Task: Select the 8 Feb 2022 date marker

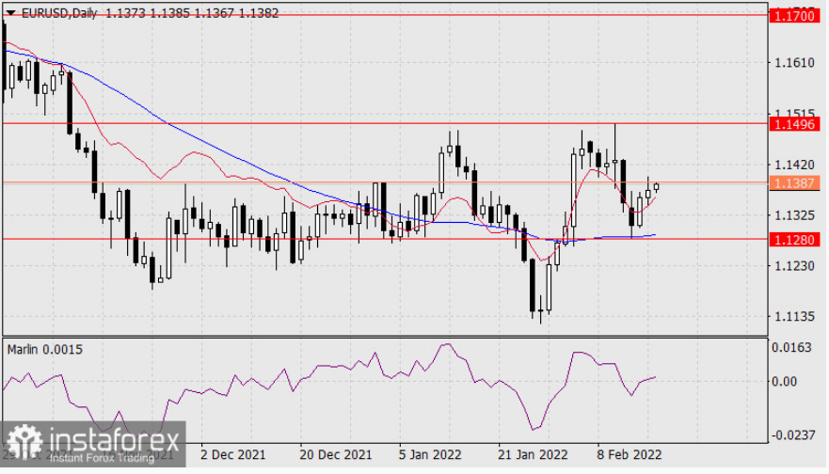Action: (x=630, y=454)
